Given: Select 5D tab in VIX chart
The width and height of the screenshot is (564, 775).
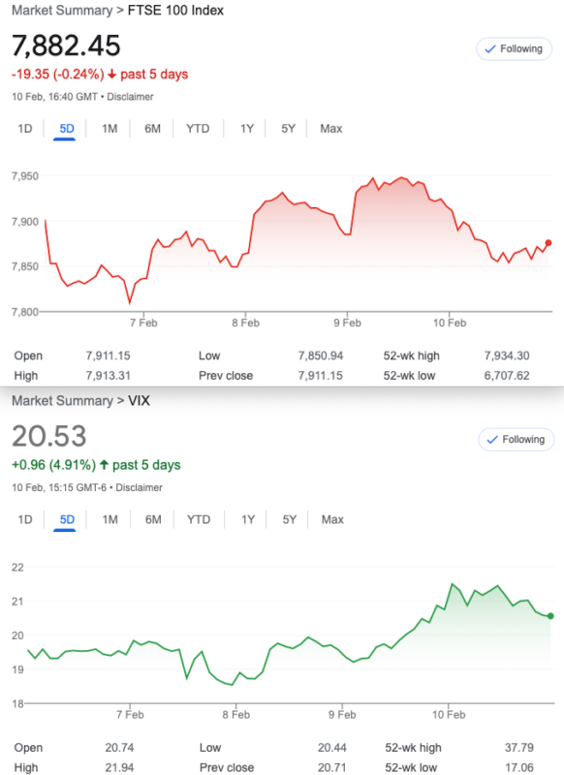Looking at the screenshot, I should (67, 520).
